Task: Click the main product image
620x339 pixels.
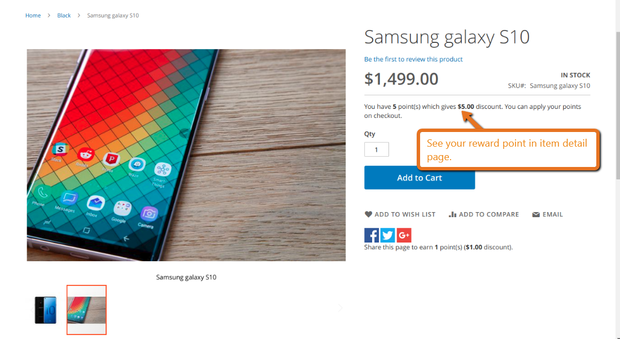Action: [186, 155]
